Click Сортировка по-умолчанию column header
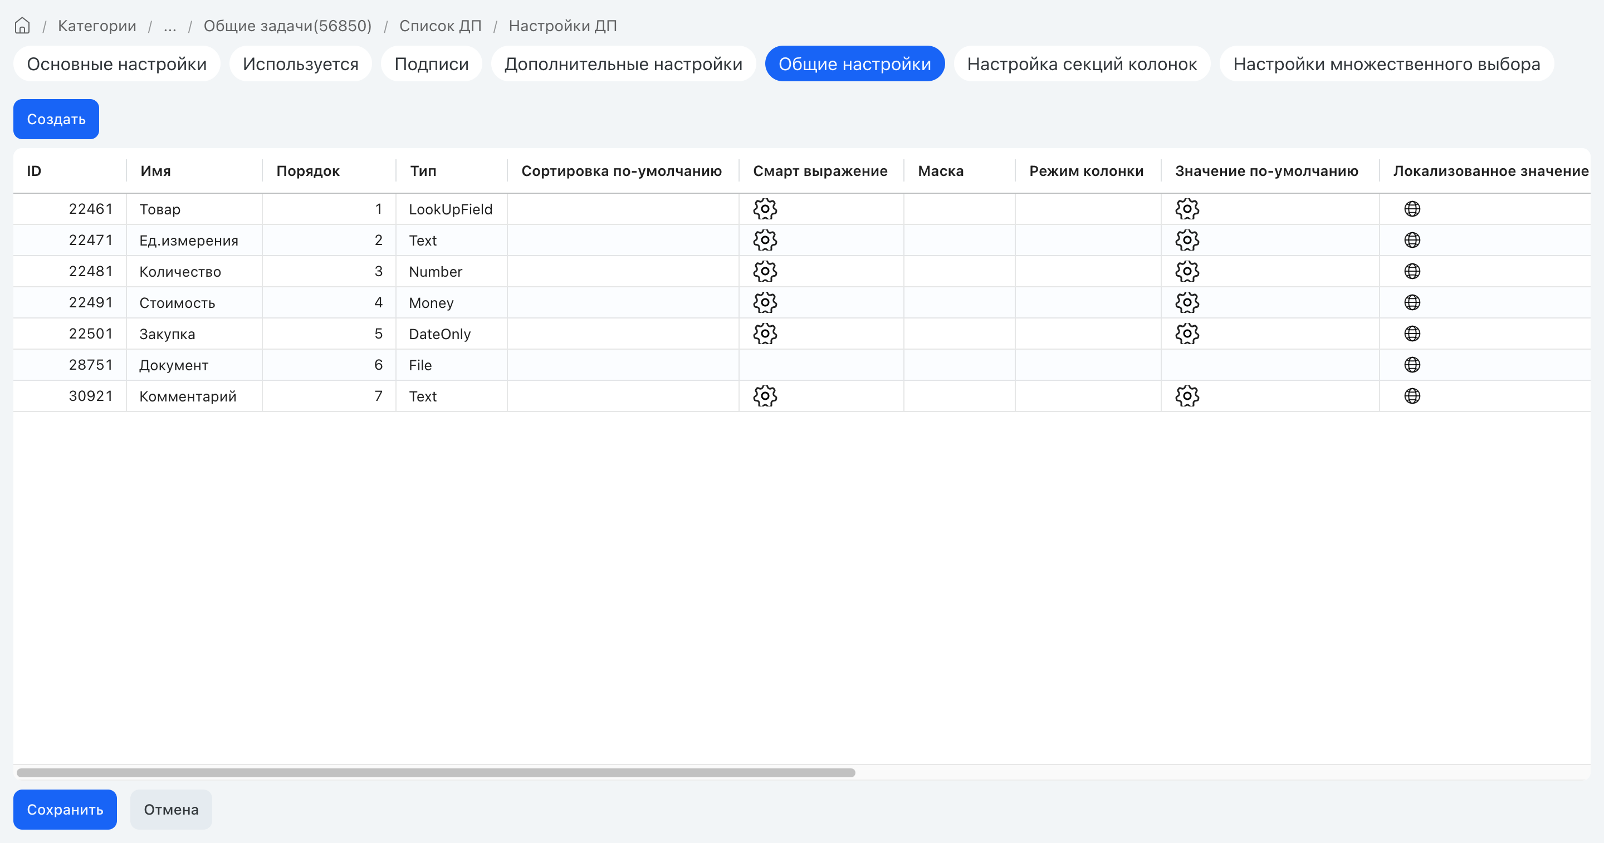 (x=623, y=170)
